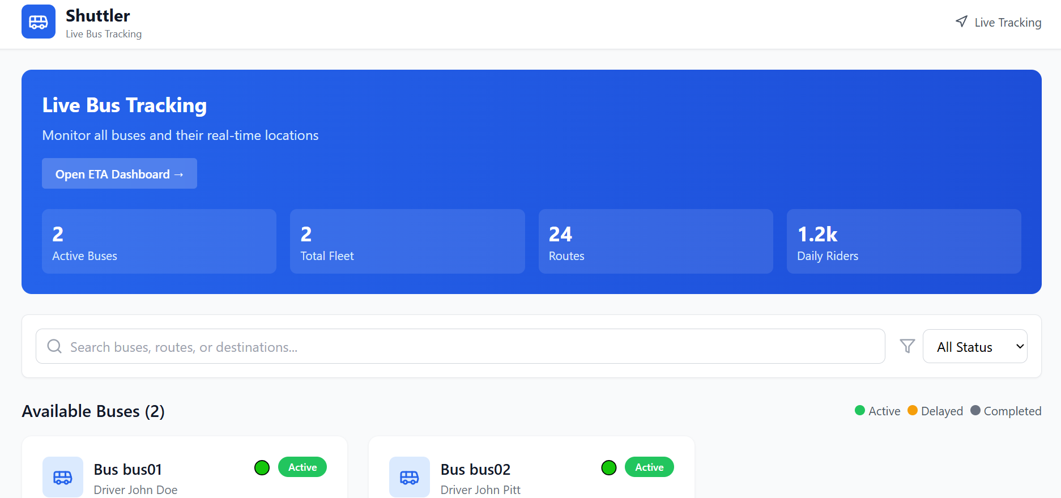This screenshot has height=498, width=1061.
Task: Click the Active legend green dot
Action: (860, 410)
